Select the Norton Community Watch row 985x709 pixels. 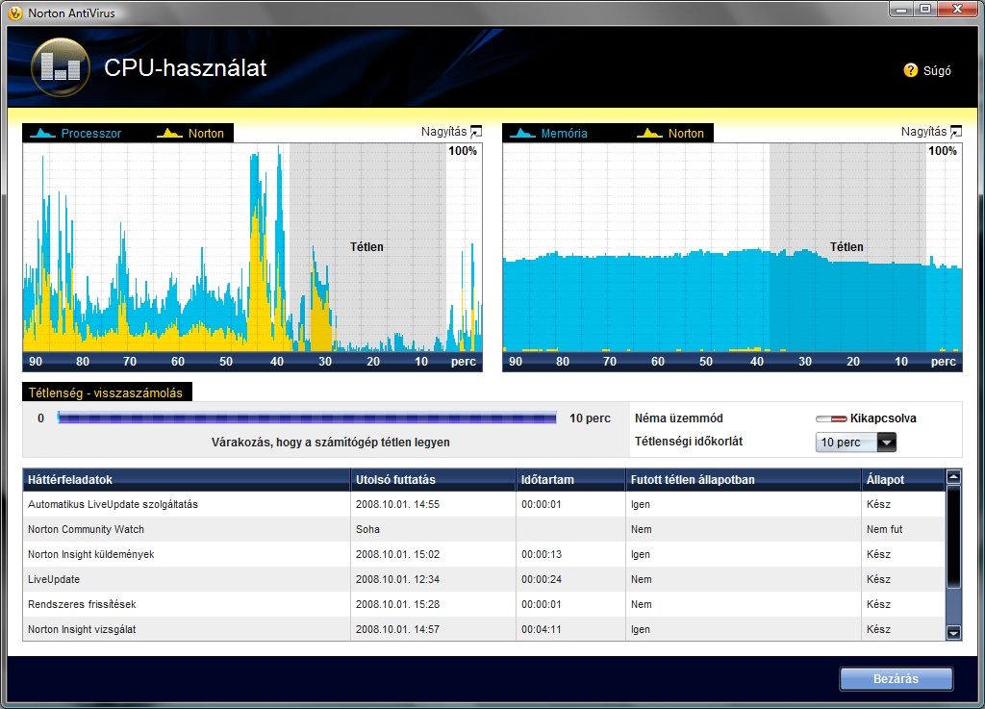(x=484, y=529)
